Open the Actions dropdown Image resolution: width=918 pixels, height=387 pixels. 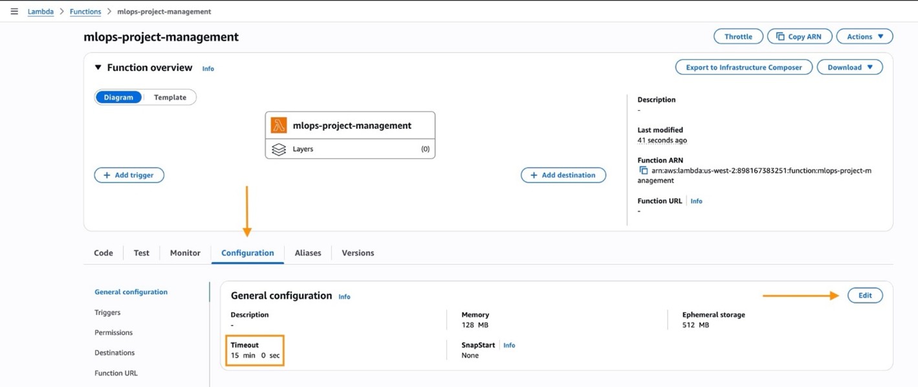[864, 36]
